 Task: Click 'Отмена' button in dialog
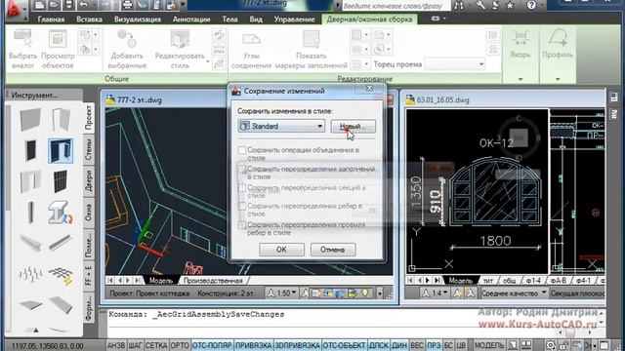point(333,250)
